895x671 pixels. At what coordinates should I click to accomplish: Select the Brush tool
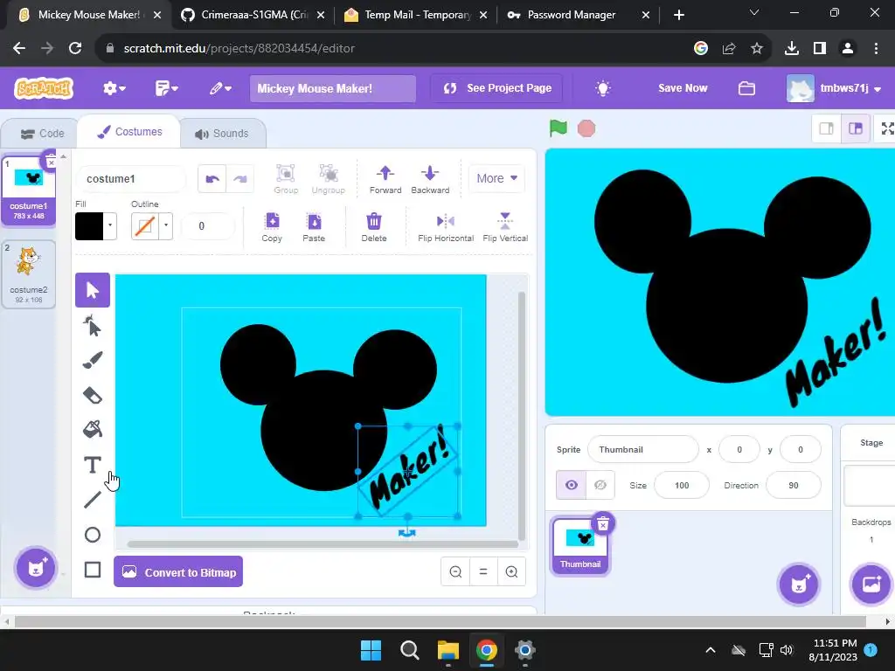[x=93, y=360]
